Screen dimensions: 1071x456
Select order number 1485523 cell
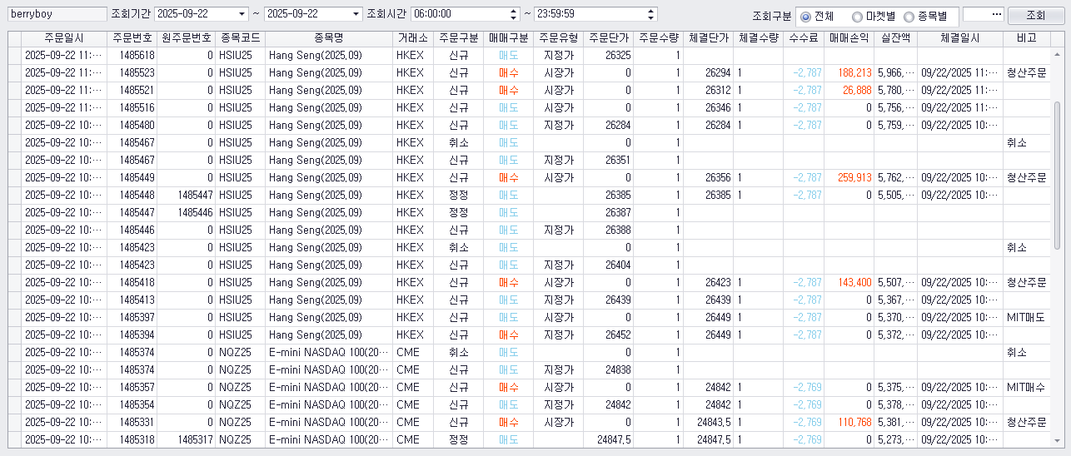tap(132, 72)
